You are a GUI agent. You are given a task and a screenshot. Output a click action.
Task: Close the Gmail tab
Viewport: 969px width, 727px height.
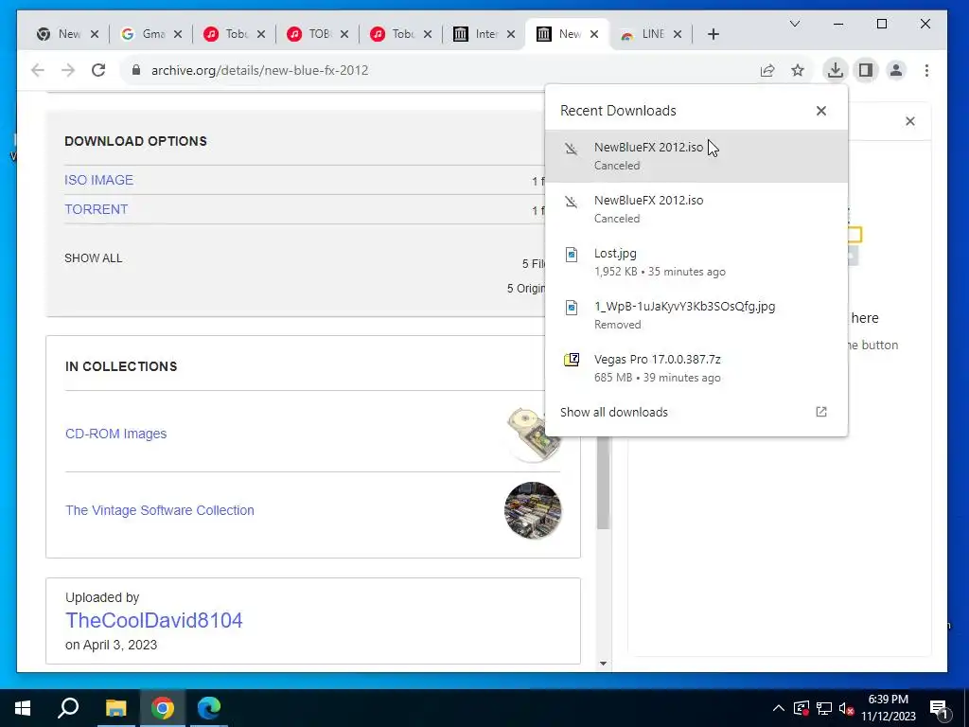(177, 34)
